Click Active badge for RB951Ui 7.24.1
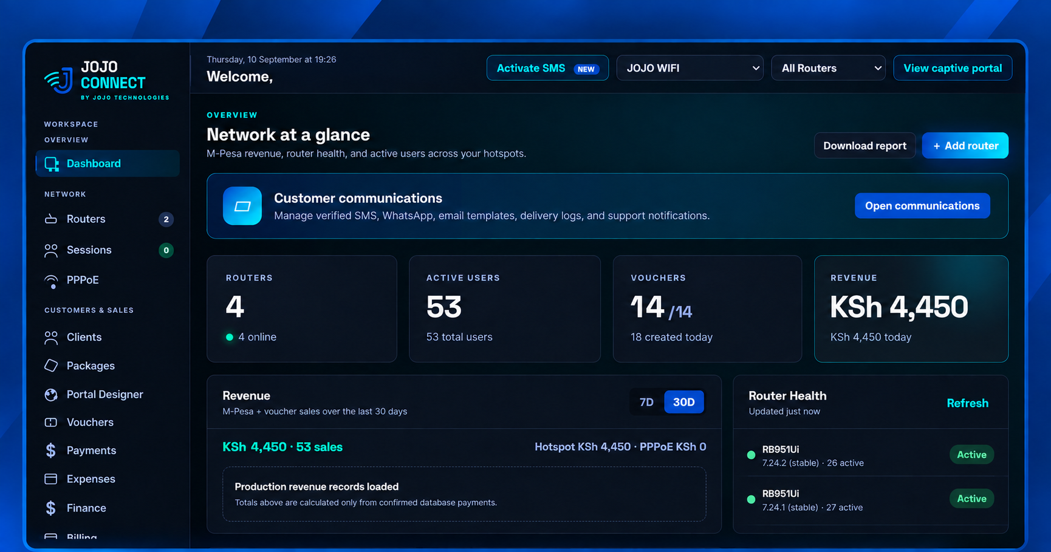The image size is (1051, 552). coord(971,499)
